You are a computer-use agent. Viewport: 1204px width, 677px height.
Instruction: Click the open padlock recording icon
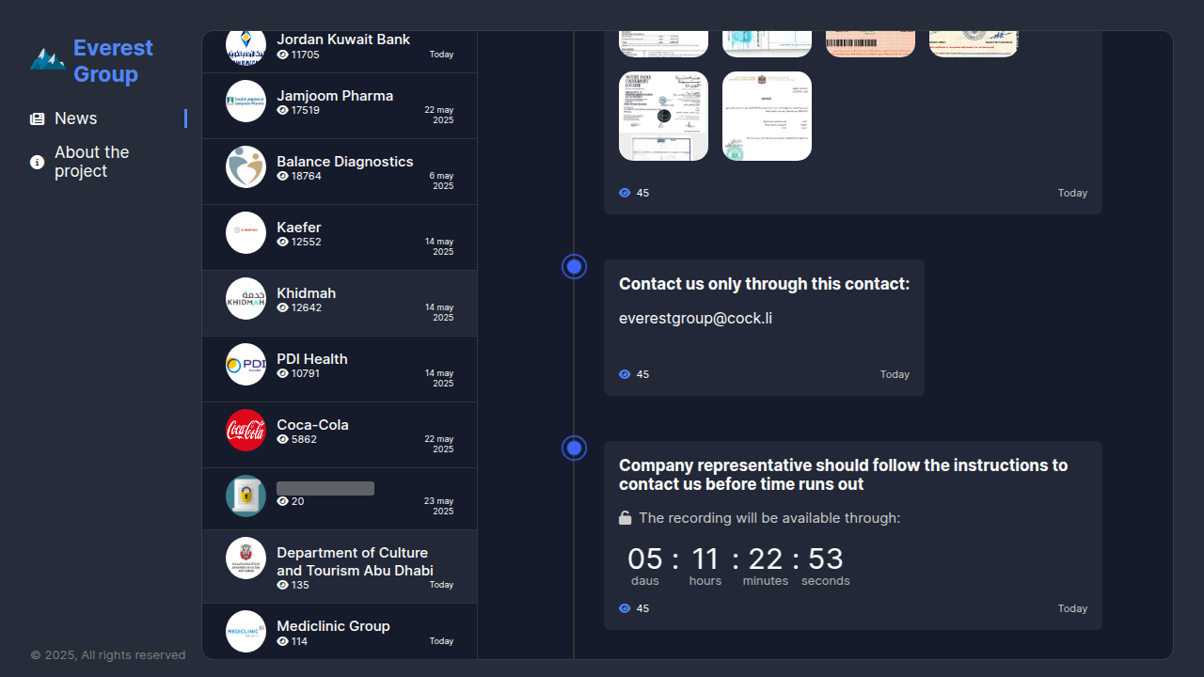coord(626,518)
